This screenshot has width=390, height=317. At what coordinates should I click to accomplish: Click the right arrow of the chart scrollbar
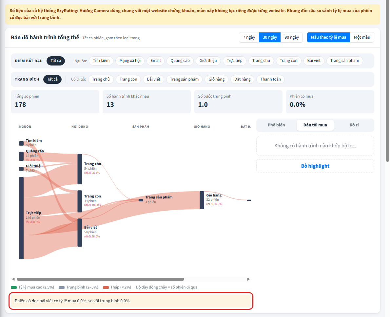[x=248, y=279]
